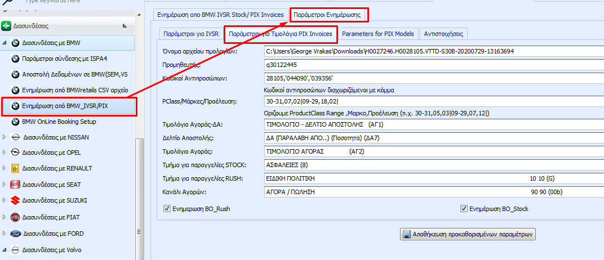Toggle the Ενημερωση BO_Rush checkbox
This screenshot has height=260, width=604.
click(x=167, y=209)
